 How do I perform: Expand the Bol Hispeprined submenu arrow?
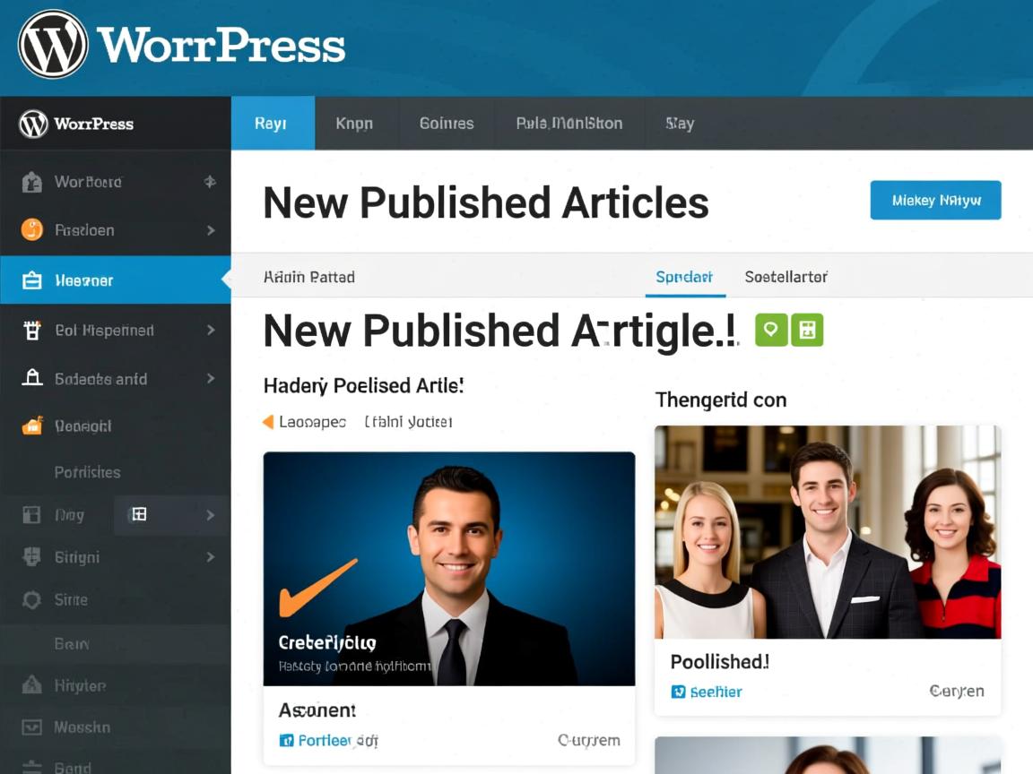211,330
